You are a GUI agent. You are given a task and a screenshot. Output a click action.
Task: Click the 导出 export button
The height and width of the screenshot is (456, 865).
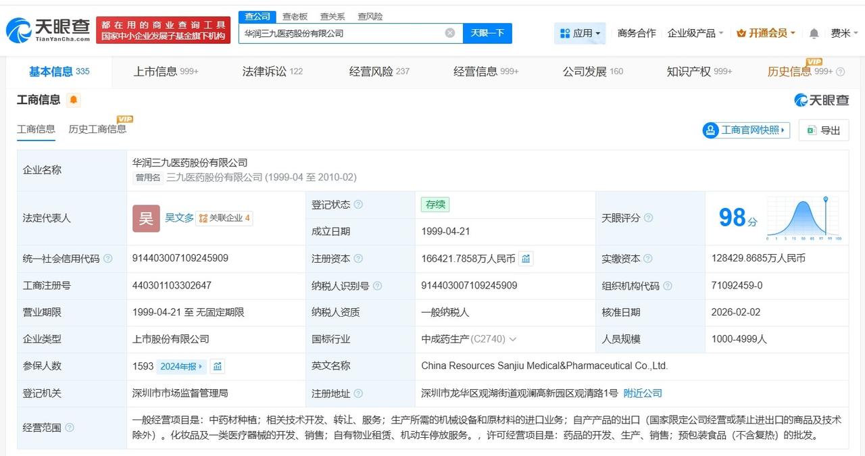[x=823, y=130]
